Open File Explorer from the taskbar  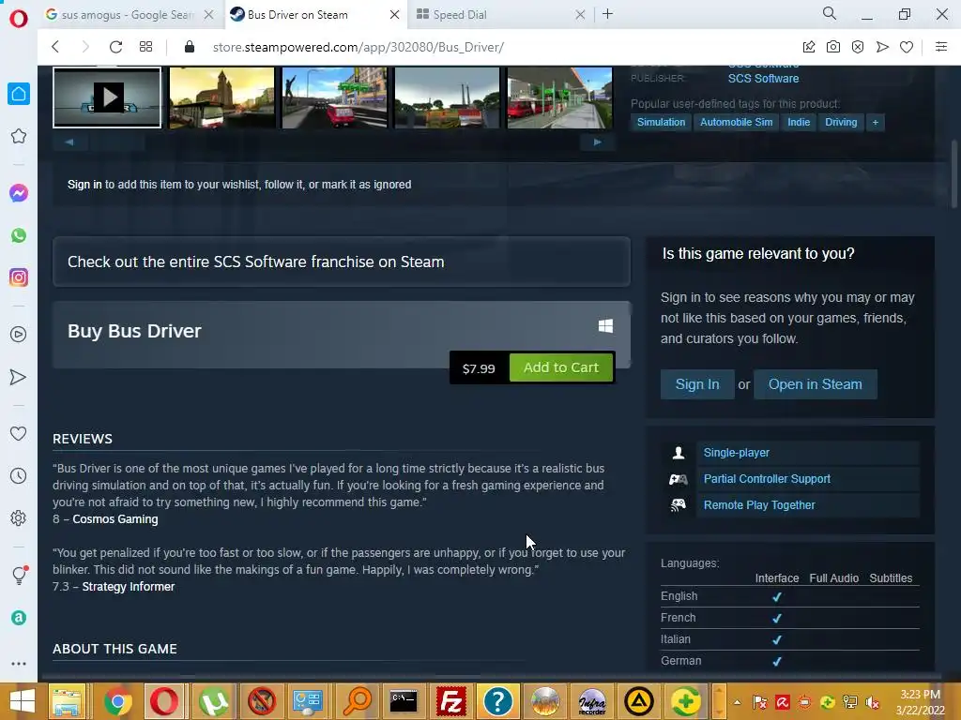point(68,701)
